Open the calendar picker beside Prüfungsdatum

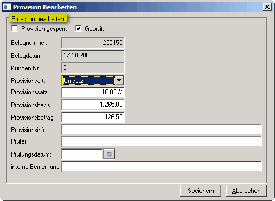tap(109, 154)
